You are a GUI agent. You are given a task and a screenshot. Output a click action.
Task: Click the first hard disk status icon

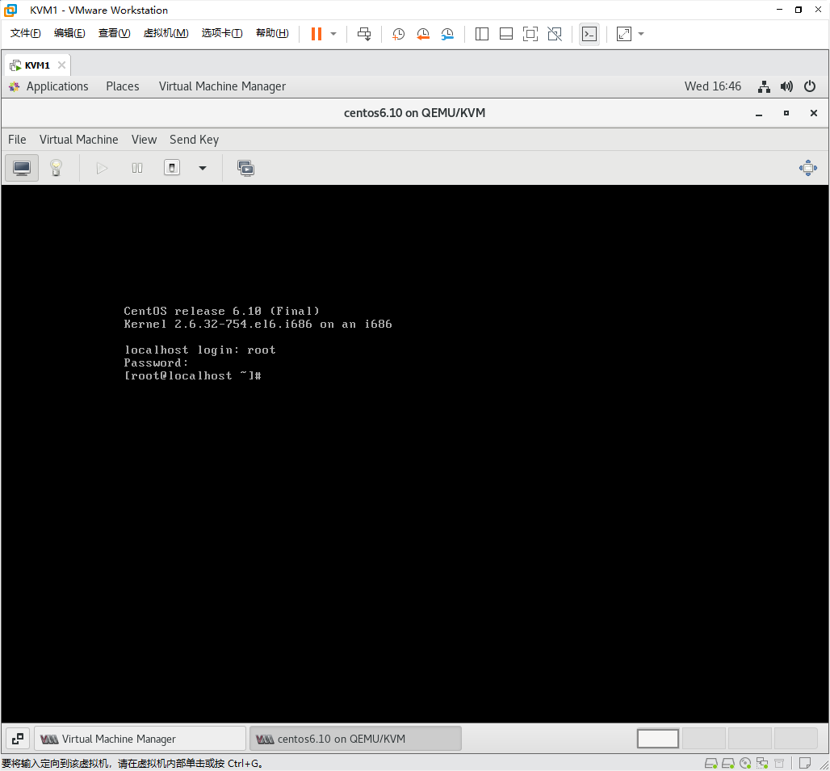pos(711,763)
